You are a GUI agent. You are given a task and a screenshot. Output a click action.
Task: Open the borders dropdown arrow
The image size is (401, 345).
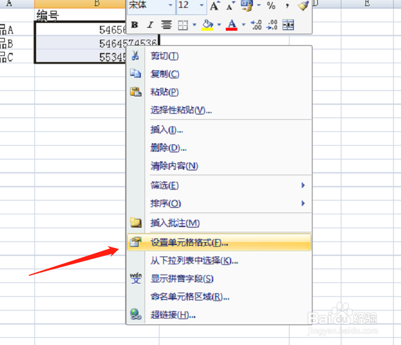coord(194,25)
